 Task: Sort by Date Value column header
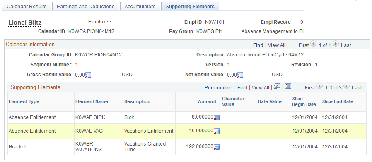click(270, 101)
